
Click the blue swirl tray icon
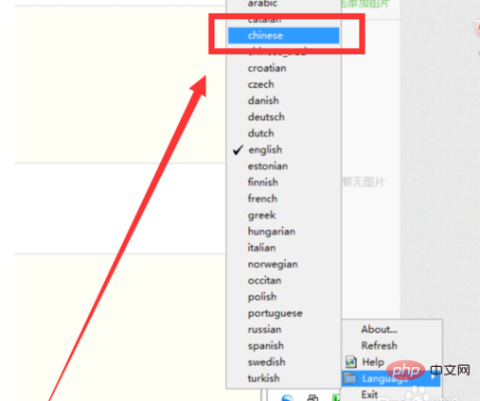pyautogui.click(x=287, y=398)
